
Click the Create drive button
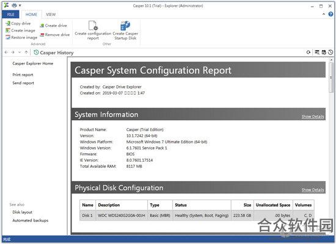pos(53,26)
